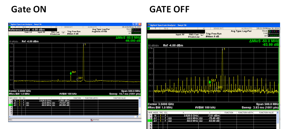Click the trigger loop icon beside PNO: Fast in Gate ON

tap(63, 32)
